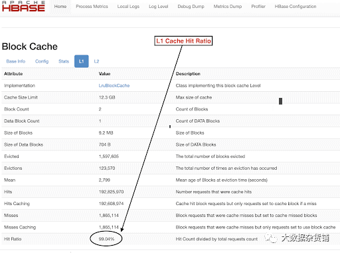Switch to the Config tab
This screenshot has width=340, height=253.
click(x=42, y=61)
